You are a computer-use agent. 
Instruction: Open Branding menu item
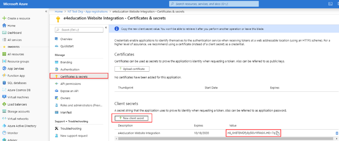(x=66, y=62)
